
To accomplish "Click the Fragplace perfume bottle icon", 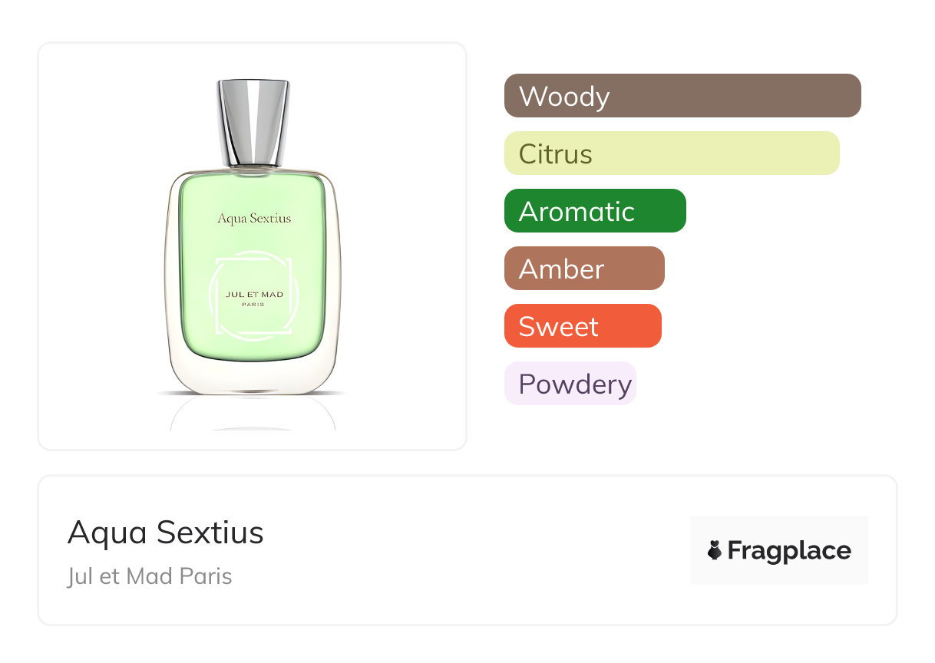I will [715, 550].
